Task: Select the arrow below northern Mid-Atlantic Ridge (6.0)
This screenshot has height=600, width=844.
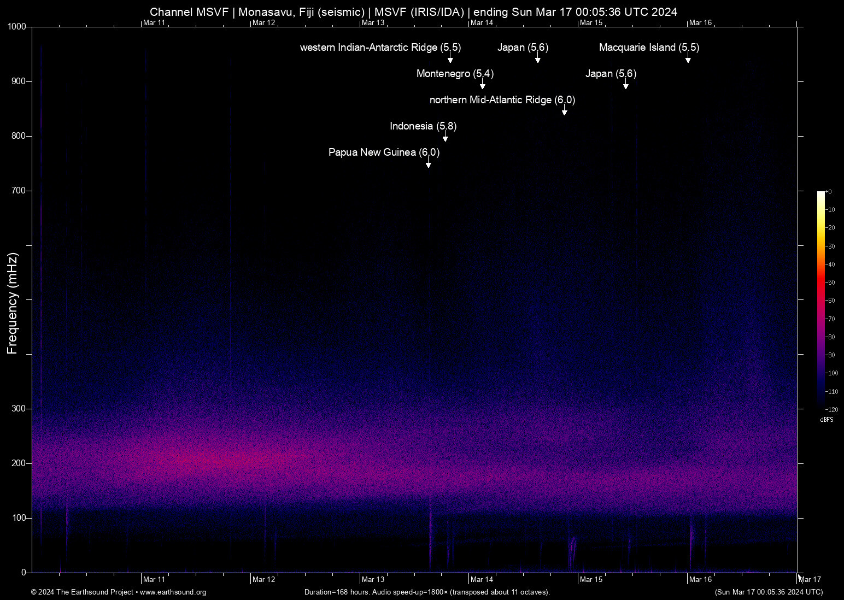Action: coord(565,111)
